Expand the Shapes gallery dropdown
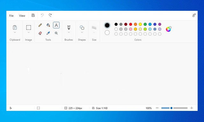 82,32
